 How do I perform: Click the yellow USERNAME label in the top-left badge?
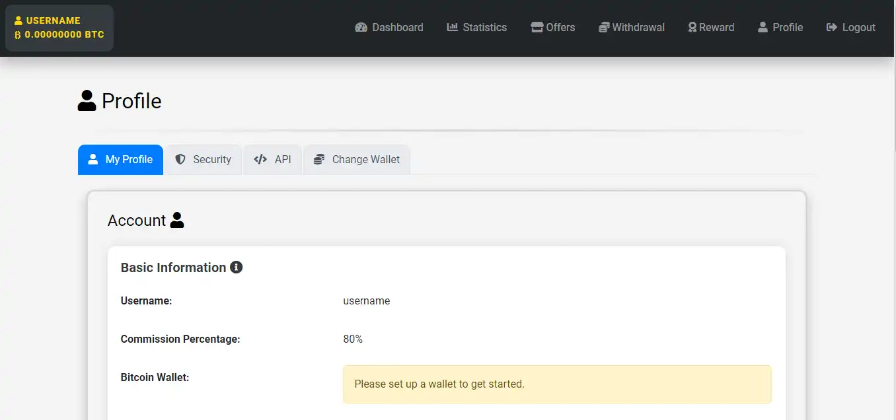click(53, 20)
